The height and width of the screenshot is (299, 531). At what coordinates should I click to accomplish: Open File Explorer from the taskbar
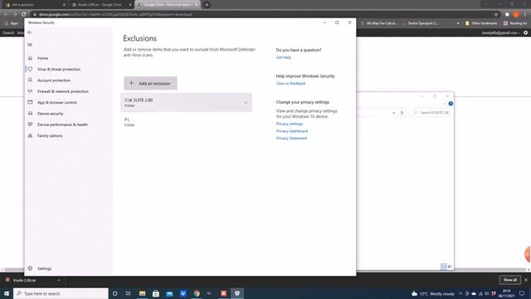tap(142, 293)
